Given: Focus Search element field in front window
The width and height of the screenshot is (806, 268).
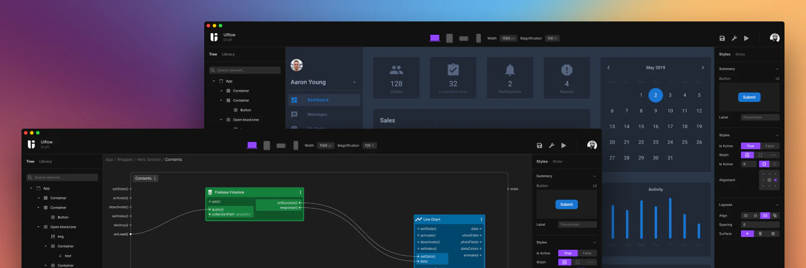Looking at the screenshot, I should point(62,177).
